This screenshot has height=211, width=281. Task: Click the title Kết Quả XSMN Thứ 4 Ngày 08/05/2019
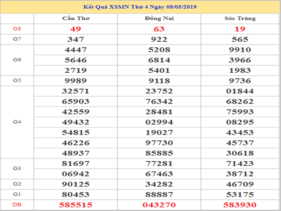pos(140,7)
